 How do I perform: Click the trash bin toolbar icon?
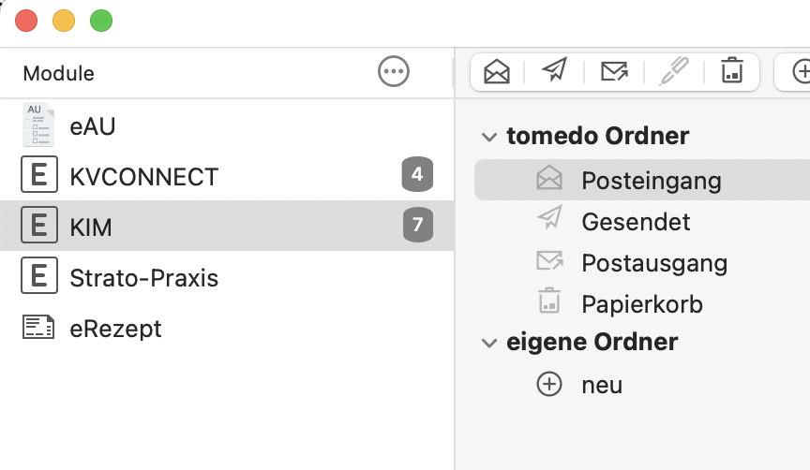732,70
